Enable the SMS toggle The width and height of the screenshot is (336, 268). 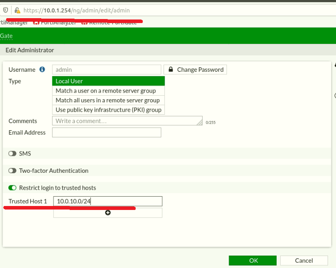click(x=12, y=153)
